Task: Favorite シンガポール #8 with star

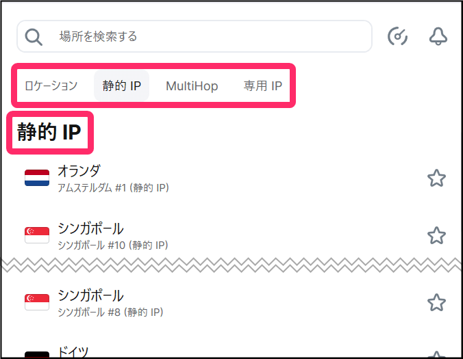Action: click(x=436, y=302)
